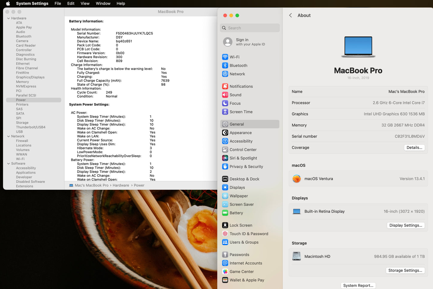Open the Battery icon in the sidebar
Image resolution: width=433 pixels, height=289 pixels.
tap(225, 213)
